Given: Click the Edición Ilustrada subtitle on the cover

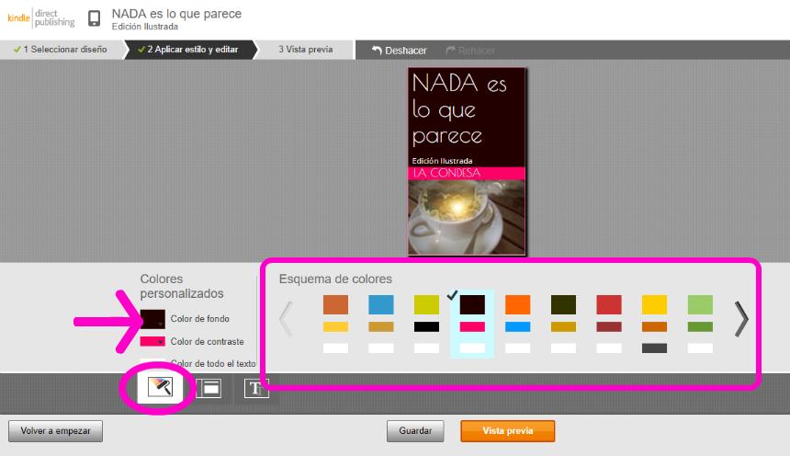Looking at the screenshot, I should (x=442, y=161).
